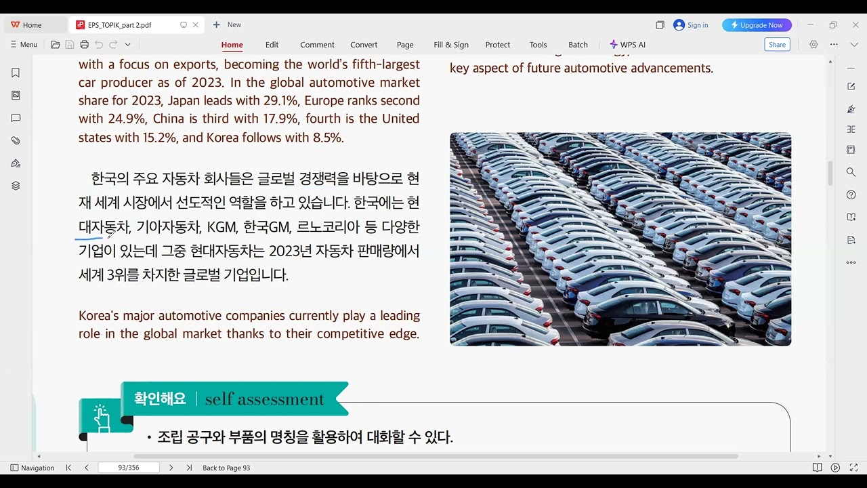867x488 pixels.
Task: Open the Bookmarks panel in left sidebar
Action: point(16,73)
